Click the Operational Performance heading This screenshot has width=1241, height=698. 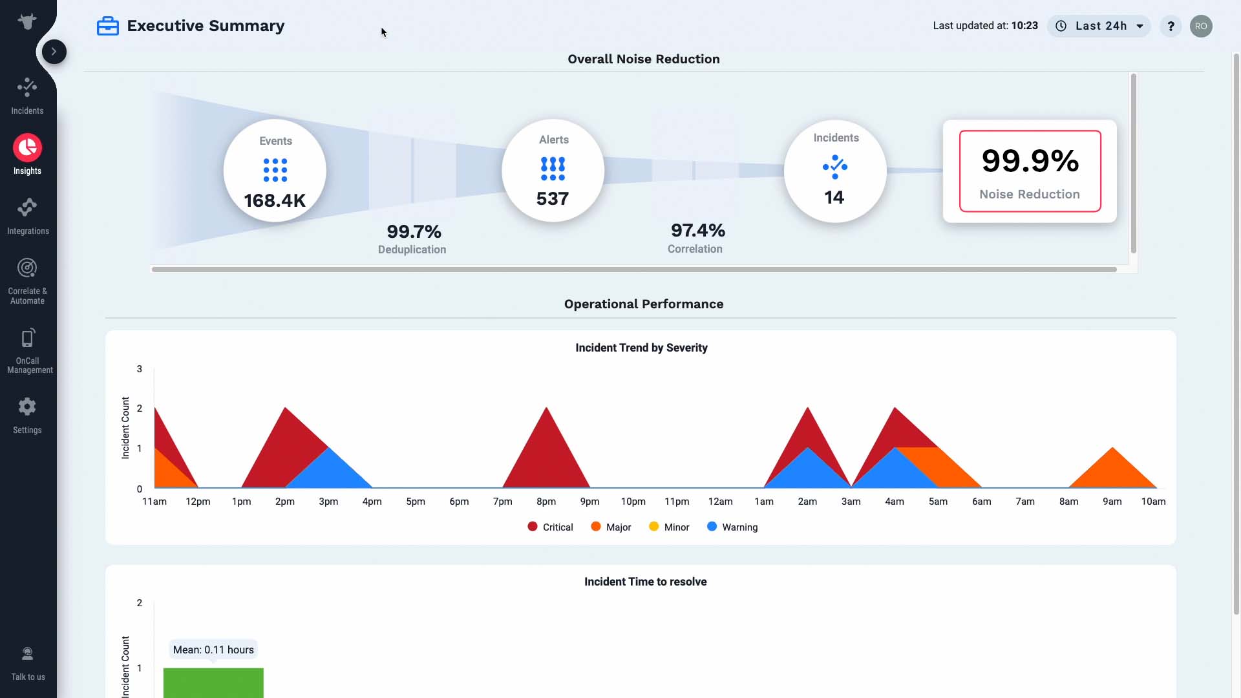coord(643,304)
